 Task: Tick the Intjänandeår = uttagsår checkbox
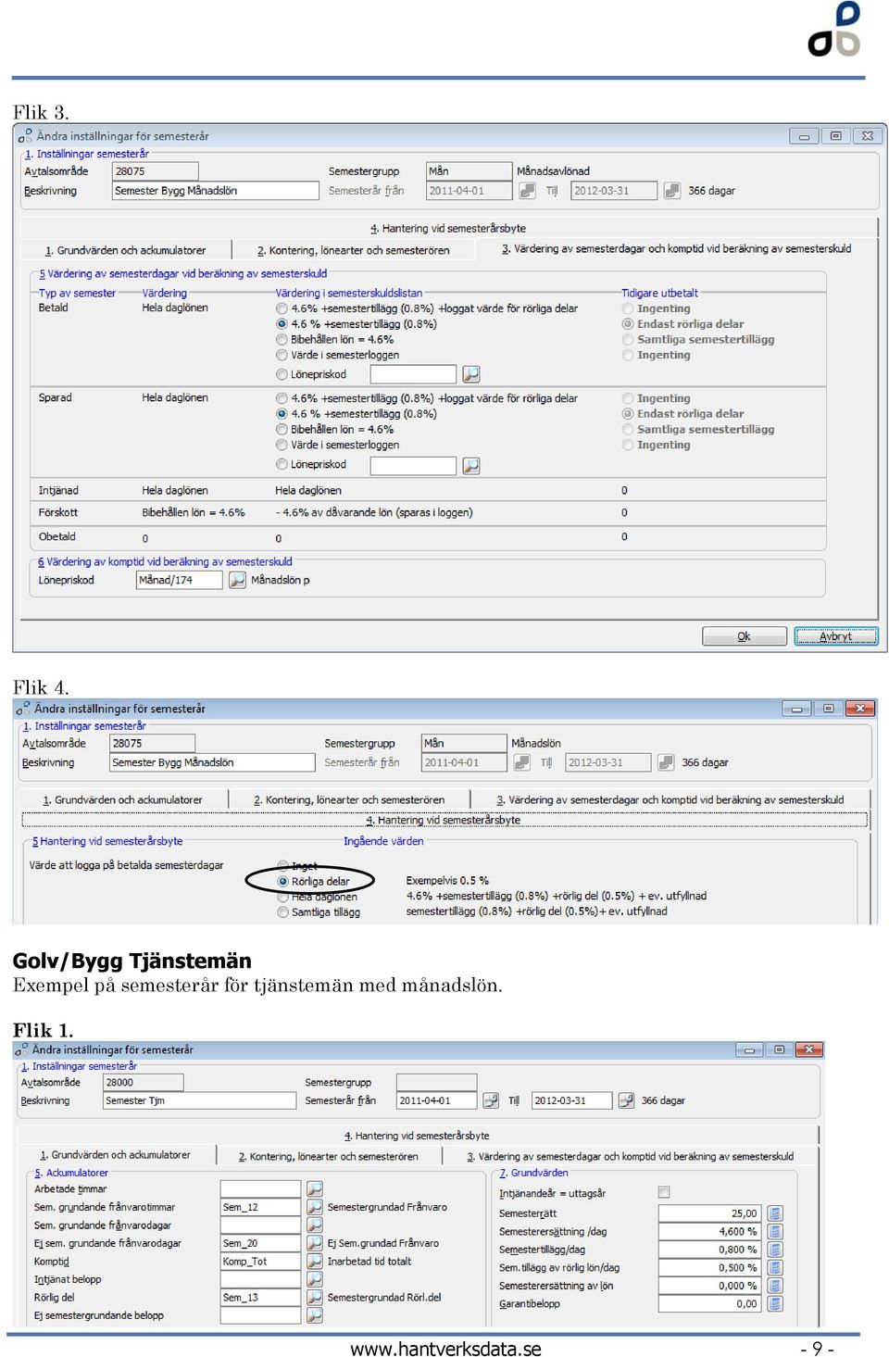pyautogui.click(x=663, y=1192)
